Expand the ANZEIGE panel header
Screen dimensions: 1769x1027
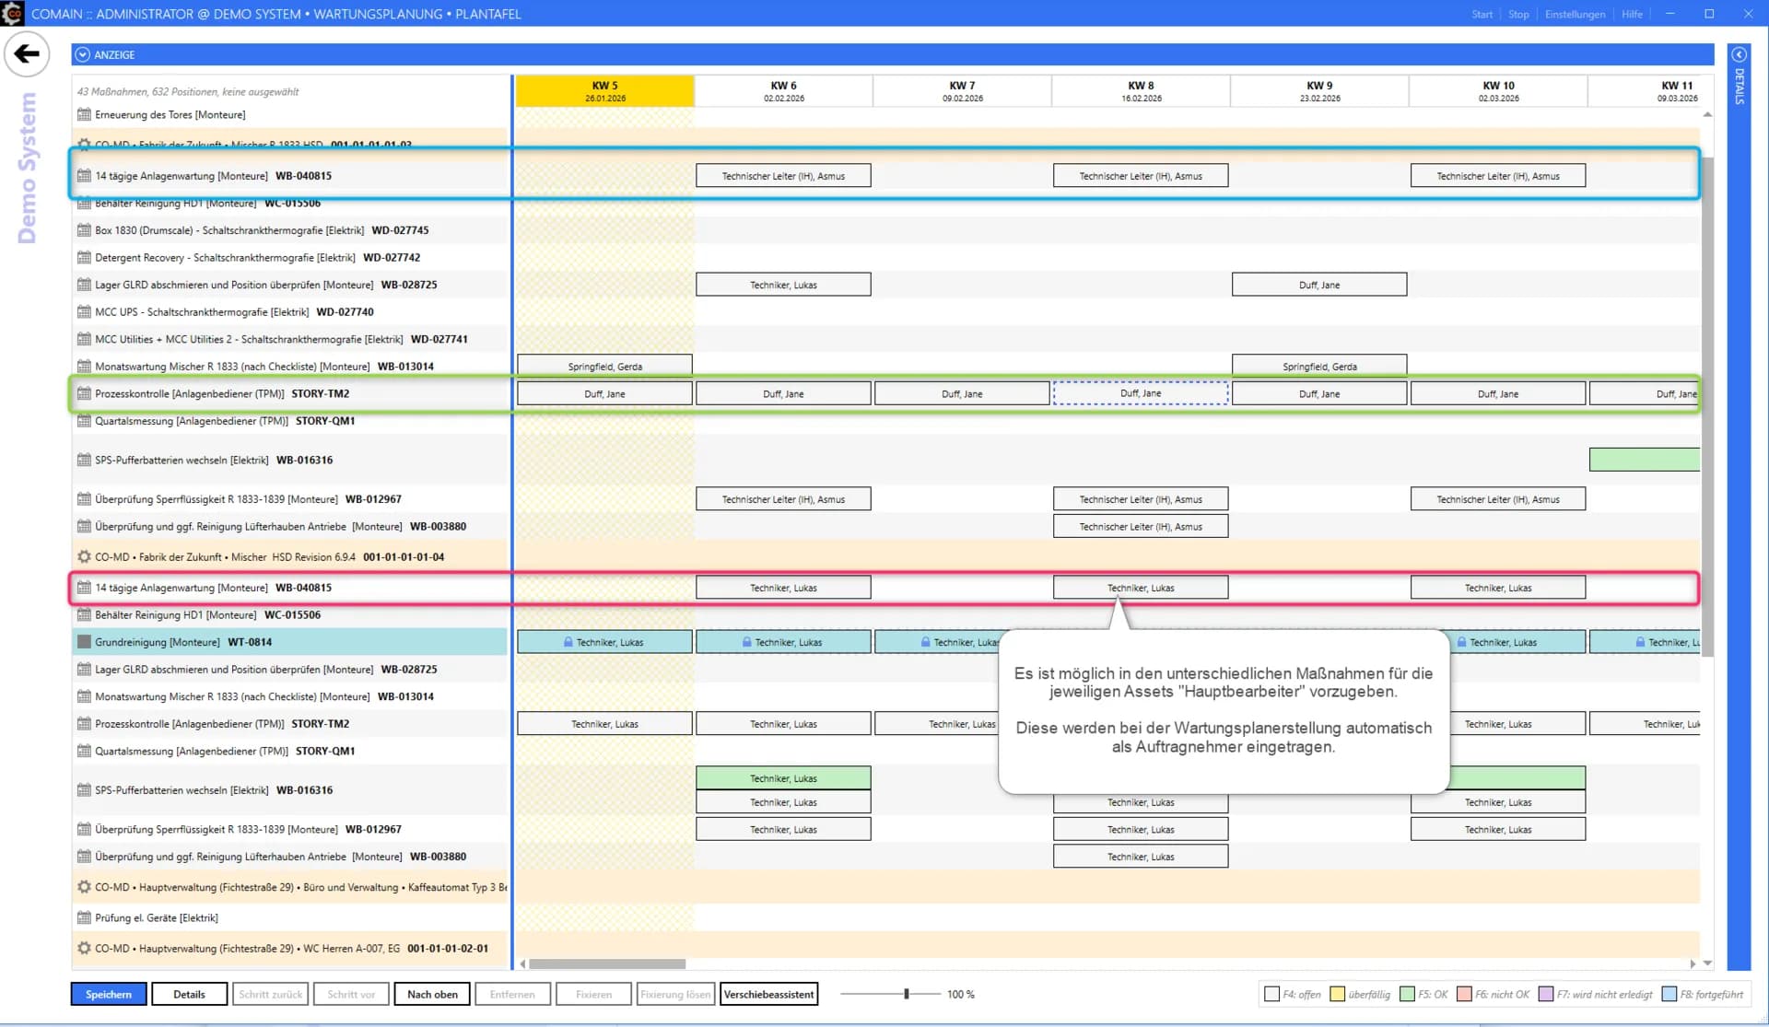pos(83,55)
